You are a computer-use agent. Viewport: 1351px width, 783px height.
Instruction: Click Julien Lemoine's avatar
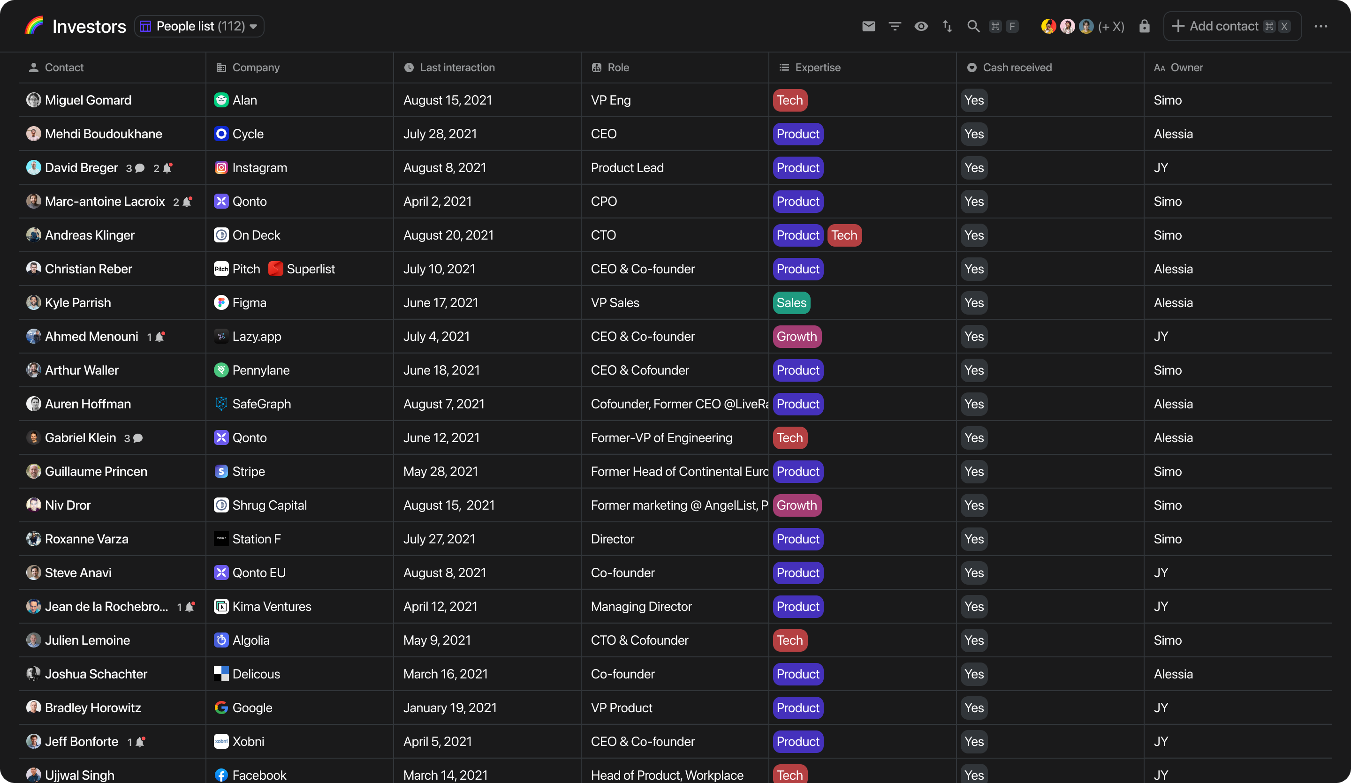click(x=34, y=640)
